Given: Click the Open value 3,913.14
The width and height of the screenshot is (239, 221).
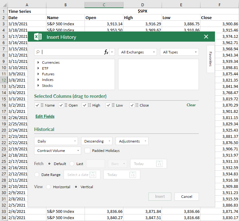Looking at the screenshot, I should click(x=104, y=24).
